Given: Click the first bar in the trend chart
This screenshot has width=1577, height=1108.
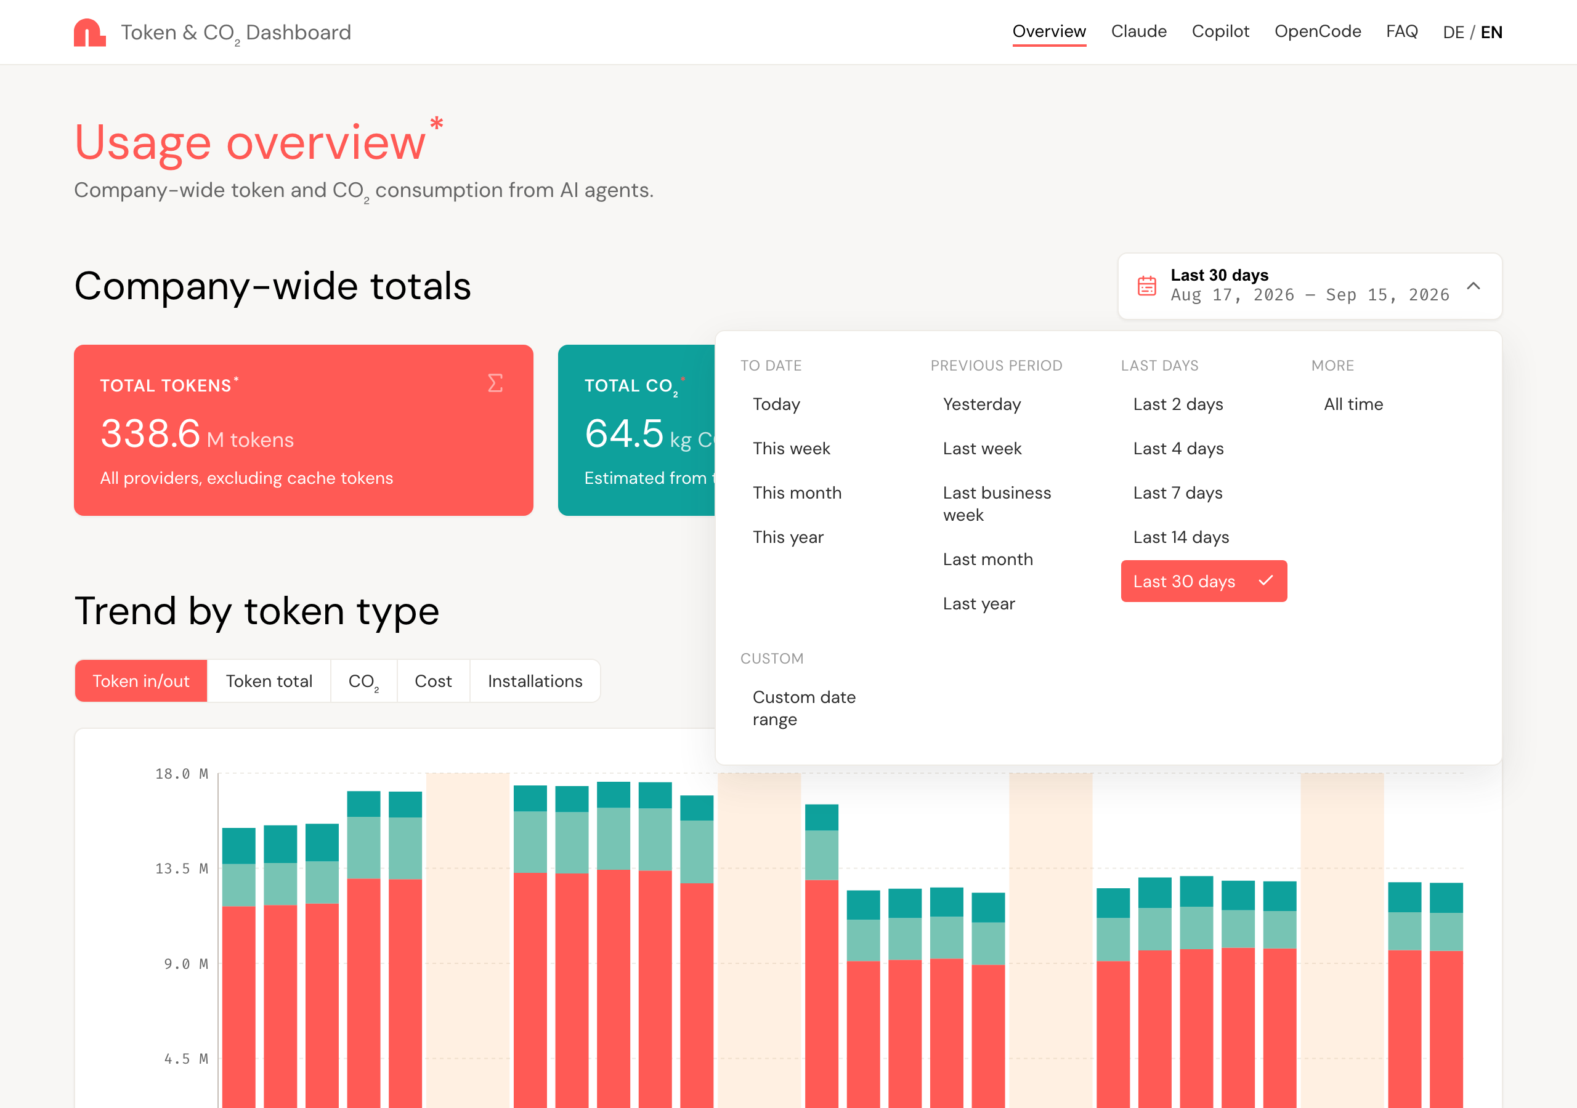Looking at the screenshot, I should coord(238,967).
